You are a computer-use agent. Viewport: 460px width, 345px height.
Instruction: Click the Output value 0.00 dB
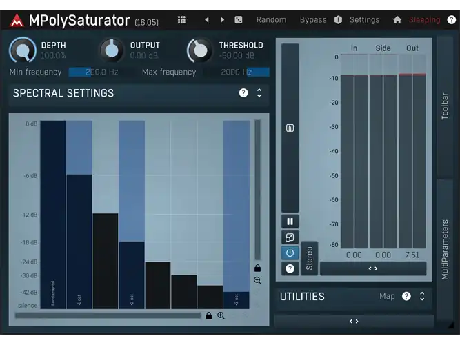[143, 55]
